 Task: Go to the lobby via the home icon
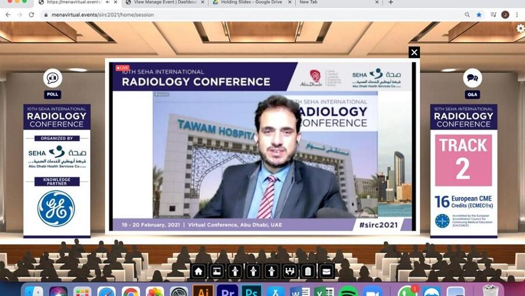(198, 271)
